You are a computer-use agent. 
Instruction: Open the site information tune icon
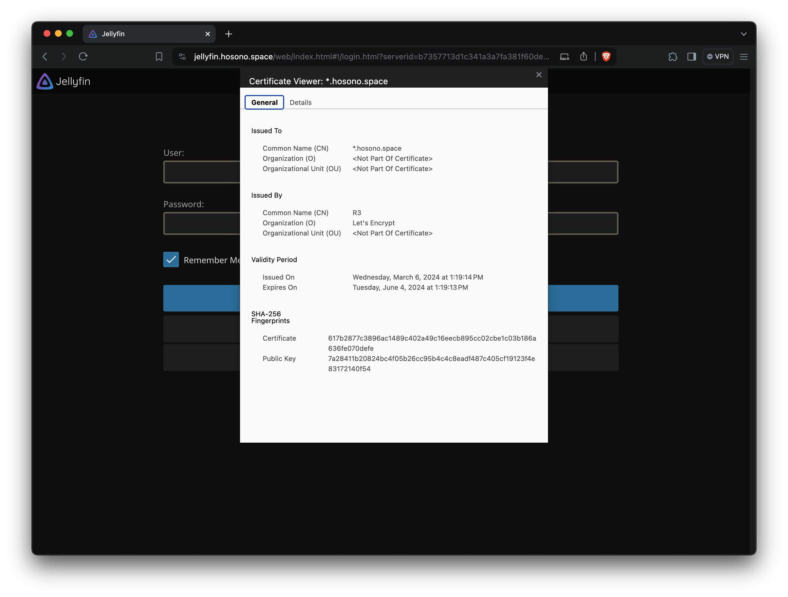coord(182,57)
